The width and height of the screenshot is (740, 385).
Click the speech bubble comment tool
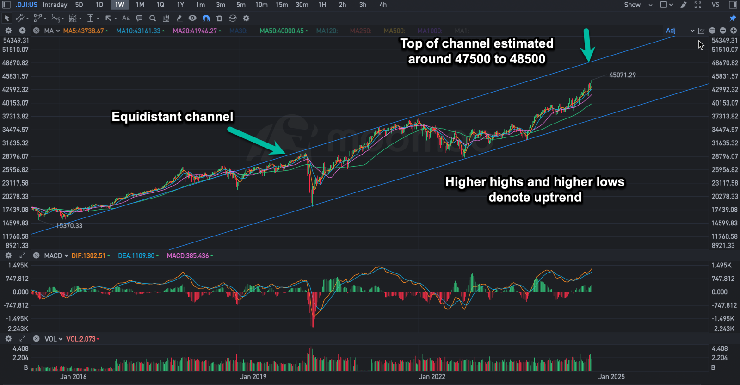pyautogui.click(x=139, y=18)
